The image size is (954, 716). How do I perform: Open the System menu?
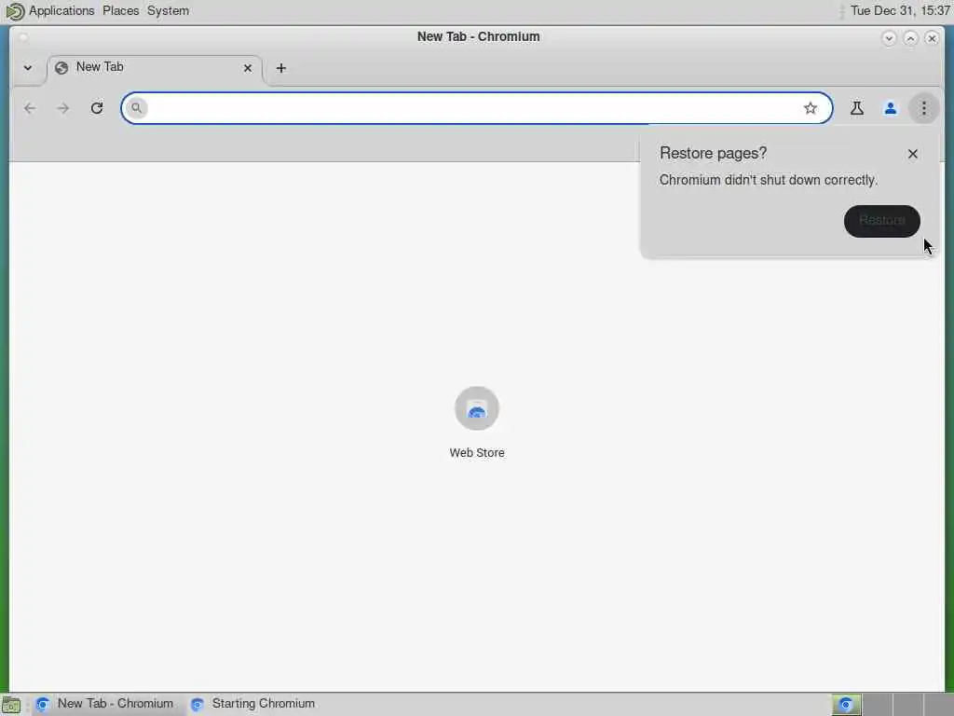coord(168,10)
